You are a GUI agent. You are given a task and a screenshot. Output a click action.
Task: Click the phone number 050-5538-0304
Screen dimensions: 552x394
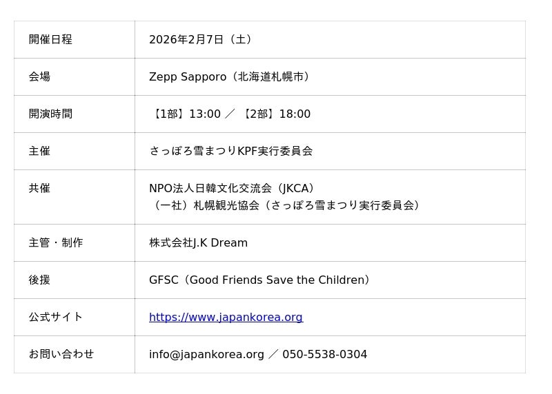pos(324,355)
